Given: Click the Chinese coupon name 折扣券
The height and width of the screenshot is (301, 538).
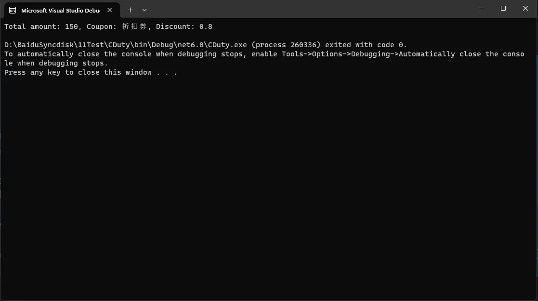Looking at the screenshot, I should pyautogui.click(x=134, y=26).
